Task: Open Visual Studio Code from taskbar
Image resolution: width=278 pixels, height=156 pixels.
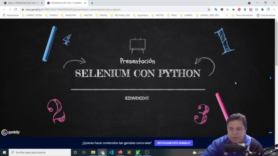Action: [x=111, y=152]
